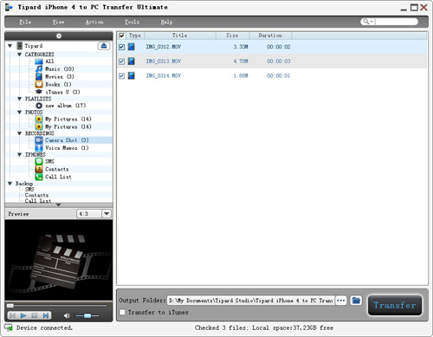Enable the Transfer to iTunes checkbox
433x337 pixels.
point(123,312)
